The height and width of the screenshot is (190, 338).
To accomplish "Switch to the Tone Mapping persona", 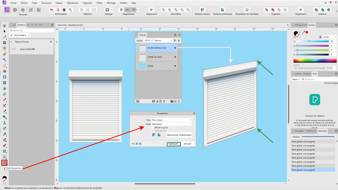I will 31,10.
